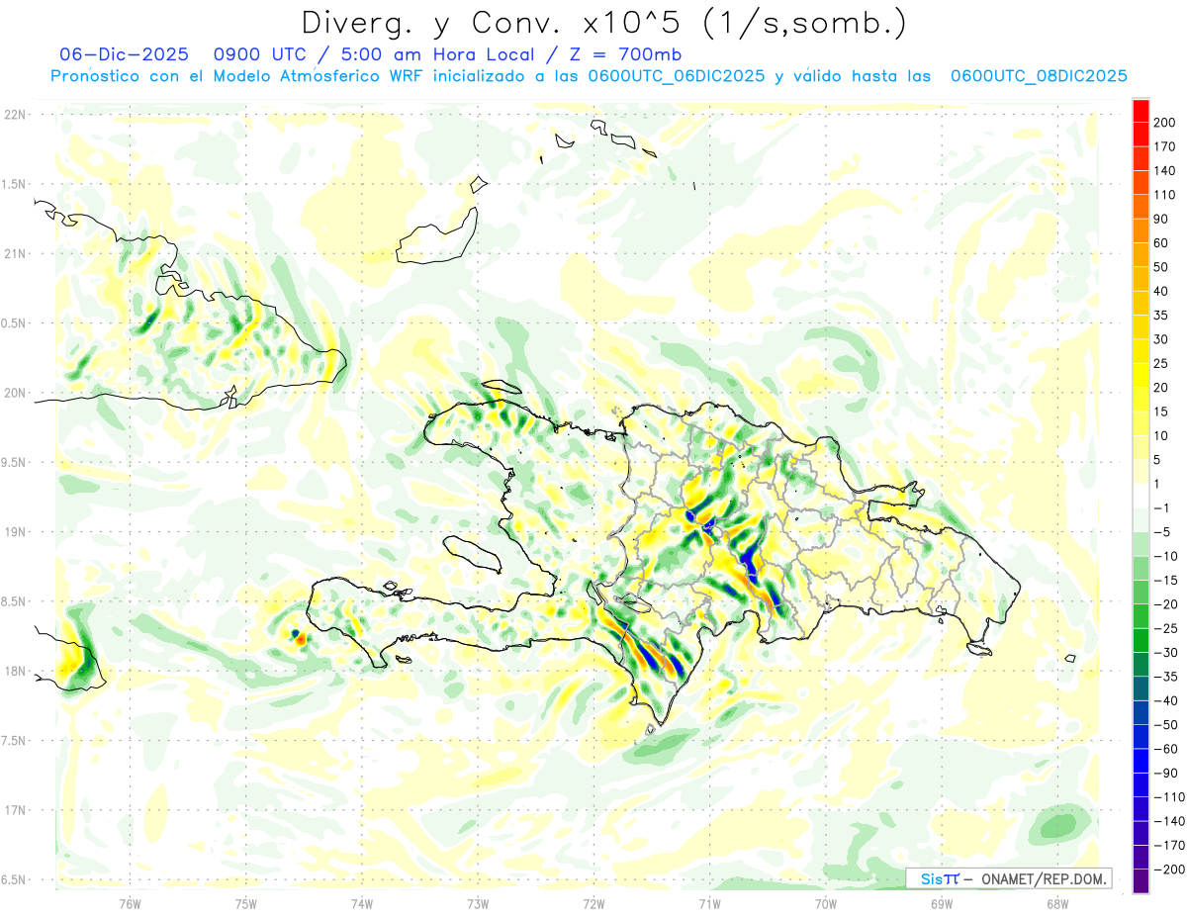Screen dimensions: 1187x917
Task: Click the latitude label '22N'
Action: tap(14, 115)
